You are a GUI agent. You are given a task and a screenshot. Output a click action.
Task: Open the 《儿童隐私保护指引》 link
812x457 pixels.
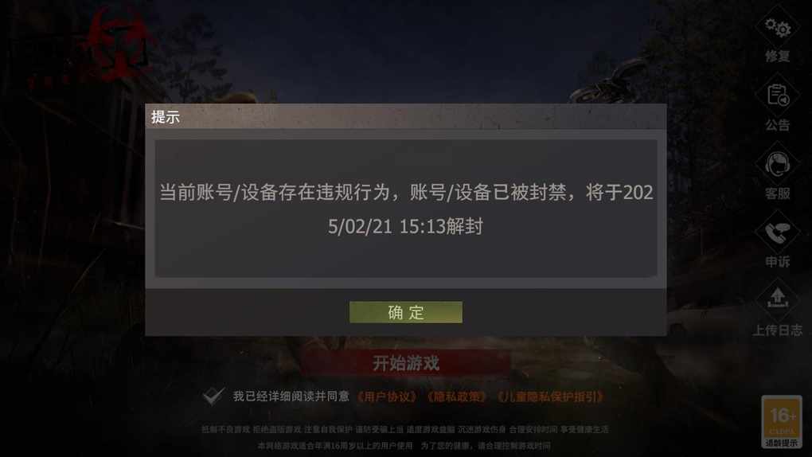click(550, 397)
